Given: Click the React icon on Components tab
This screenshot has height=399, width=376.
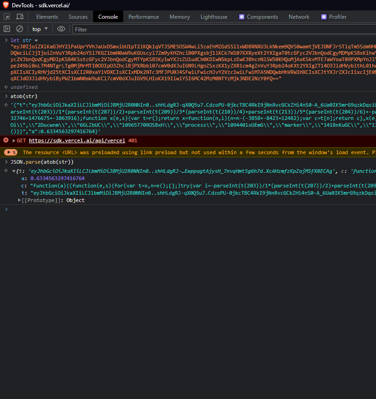Looking at the screenshot, I should pos(241,17).
